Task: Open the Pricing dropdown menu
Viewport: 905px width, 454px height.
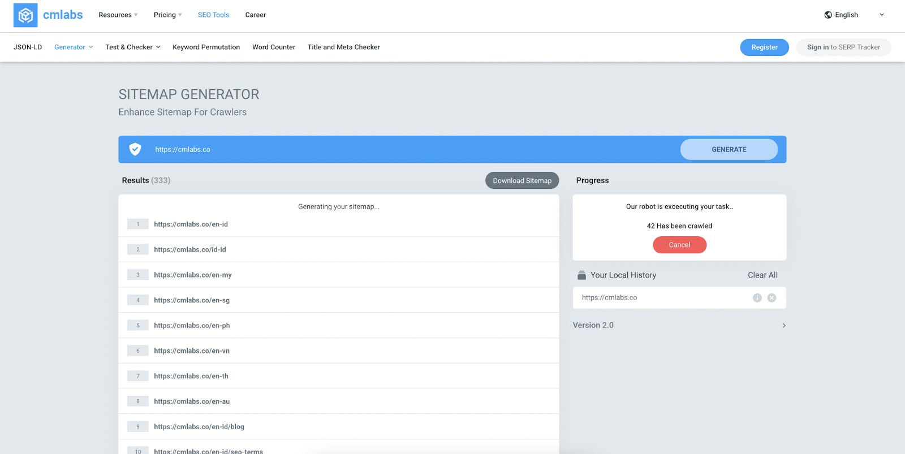Action: click(x=168, y=15)
